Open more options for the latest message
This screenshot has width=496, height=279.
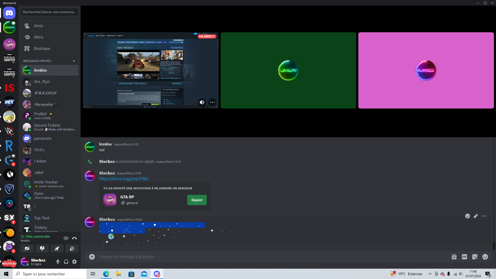[x=484, y=216]
